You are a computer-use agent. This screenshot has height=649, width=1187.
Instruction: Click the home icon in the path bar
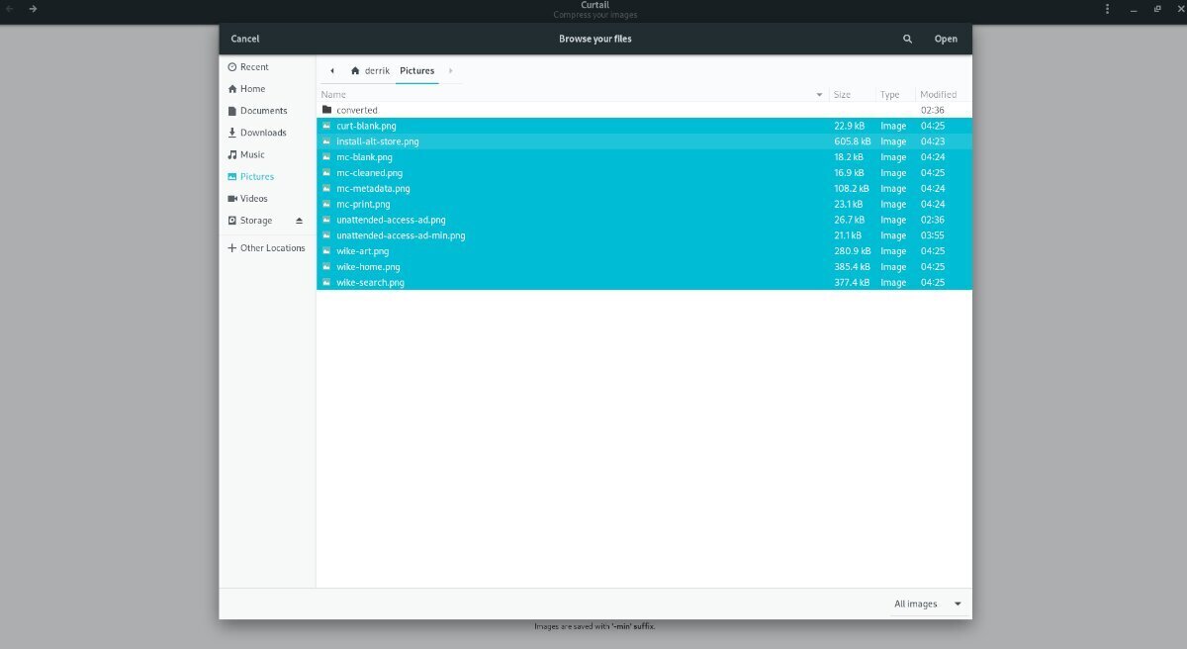pyautogui.click(x=355, y=70)
